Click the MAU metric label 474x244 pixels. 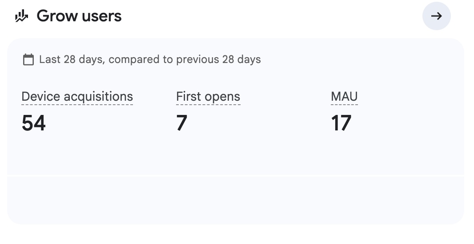pyautogui.click(x=344, y=97)
